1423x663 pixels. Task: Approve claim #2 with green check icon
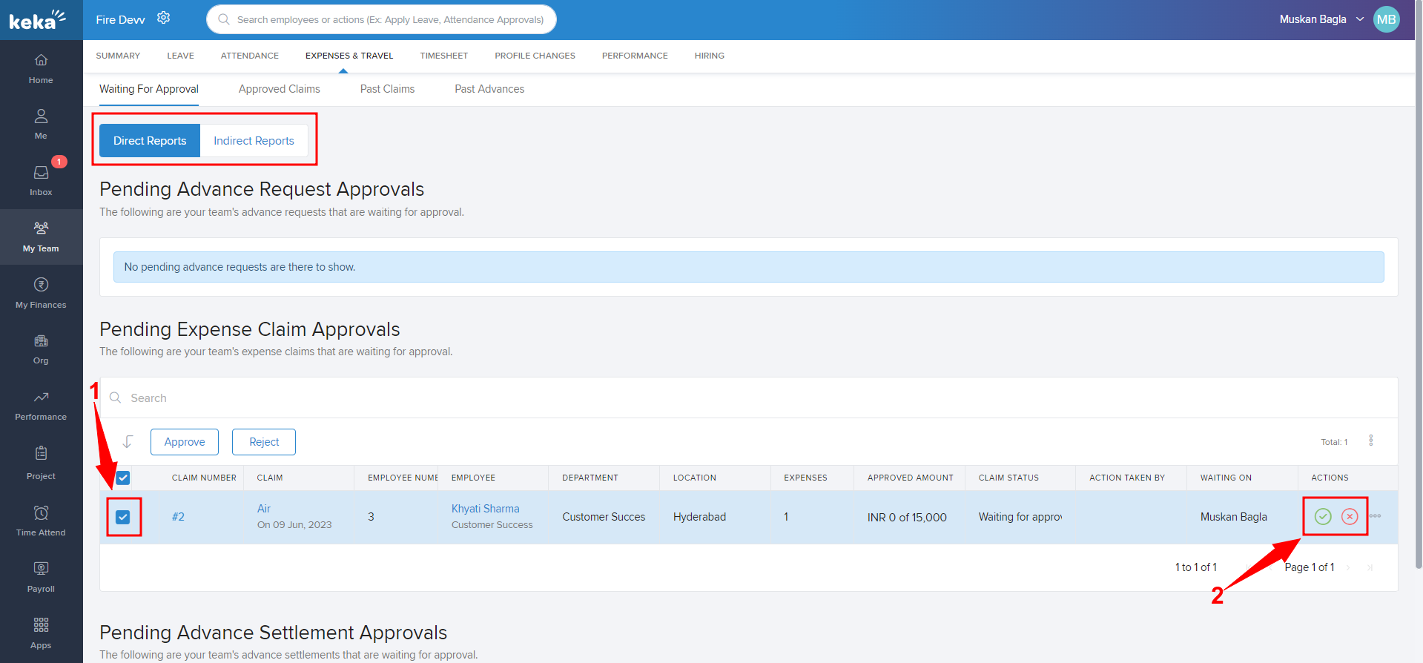[x=1322, y=517]
